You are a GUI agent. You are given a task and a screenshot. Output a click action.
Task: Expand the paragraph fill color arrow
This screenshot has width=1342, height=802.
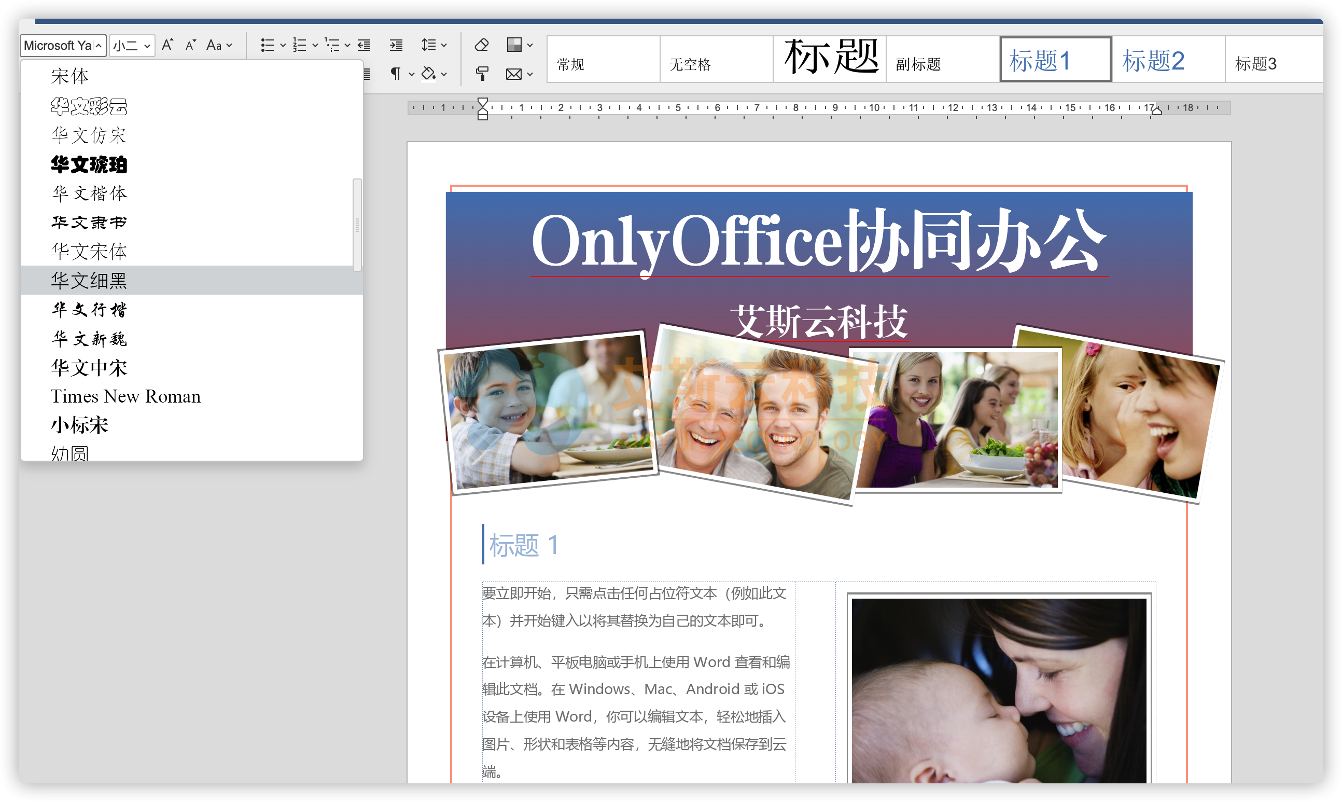[444, 74]
